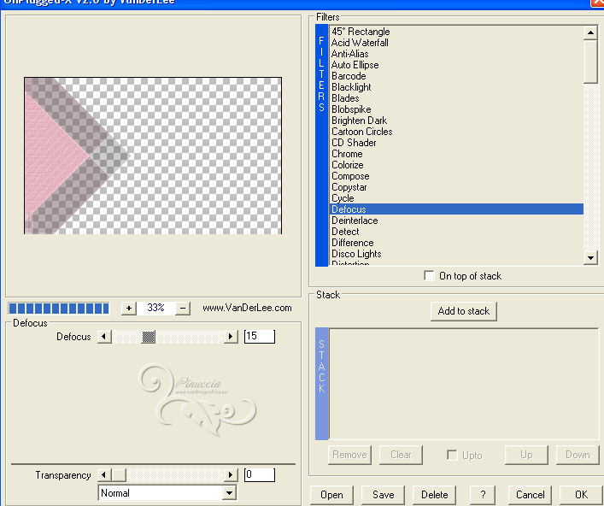This screenshot has width=604, height=506.
Task: Click the filter list scrollbar thumb
Action: pos(590,62)
